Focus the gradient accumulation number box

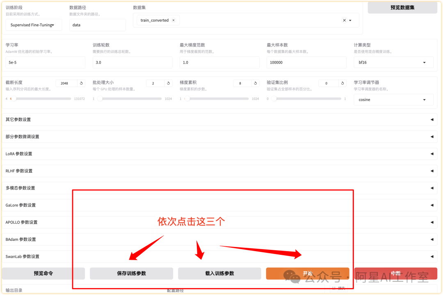tap(242, 83)
